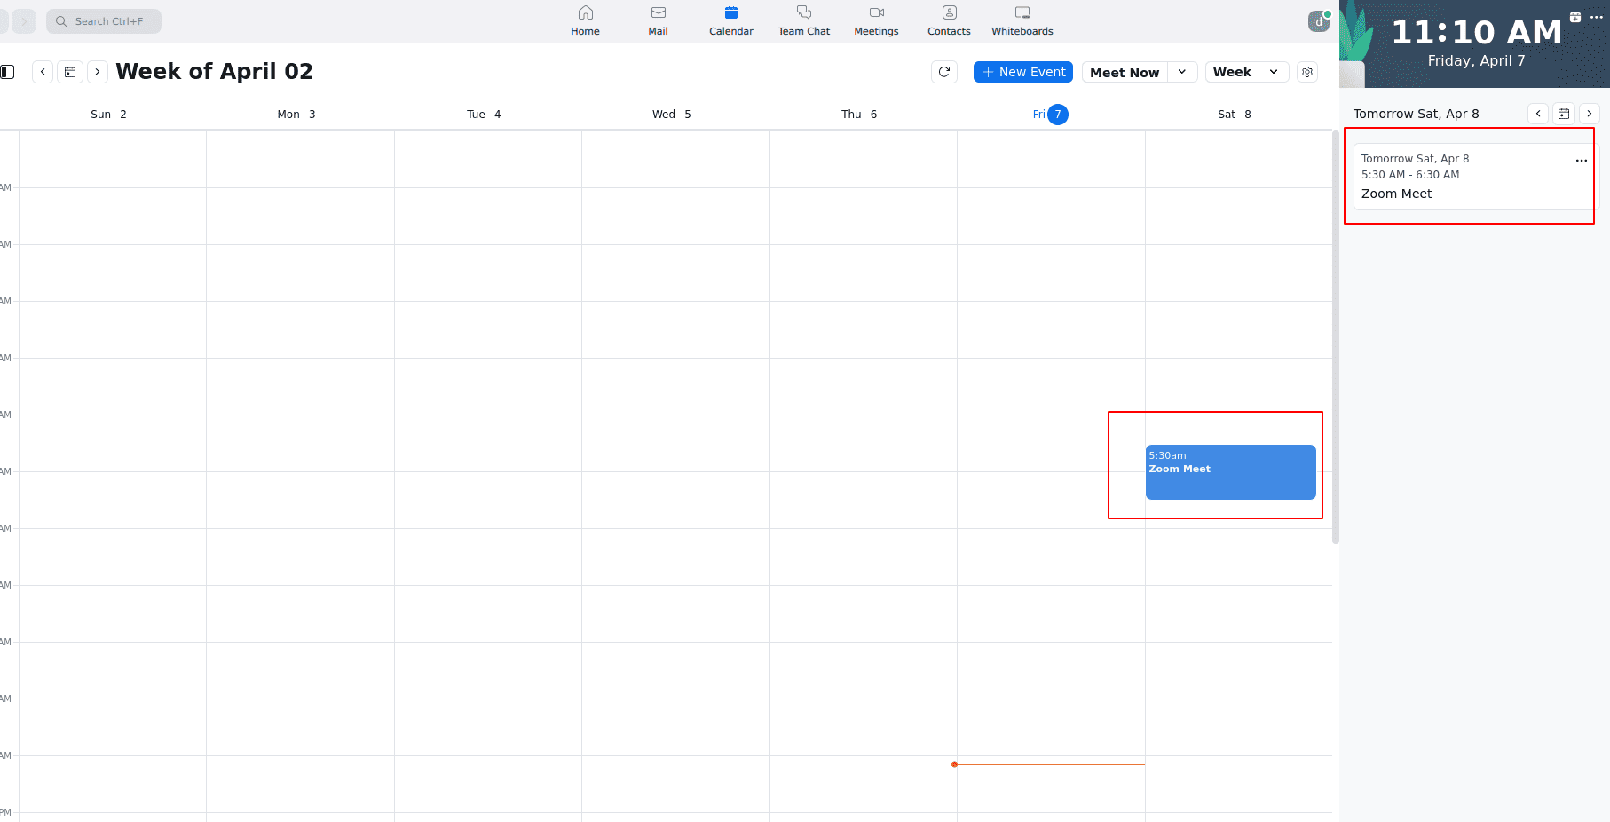Click the small calendar icon beside clock

[x=1575, y=17]
